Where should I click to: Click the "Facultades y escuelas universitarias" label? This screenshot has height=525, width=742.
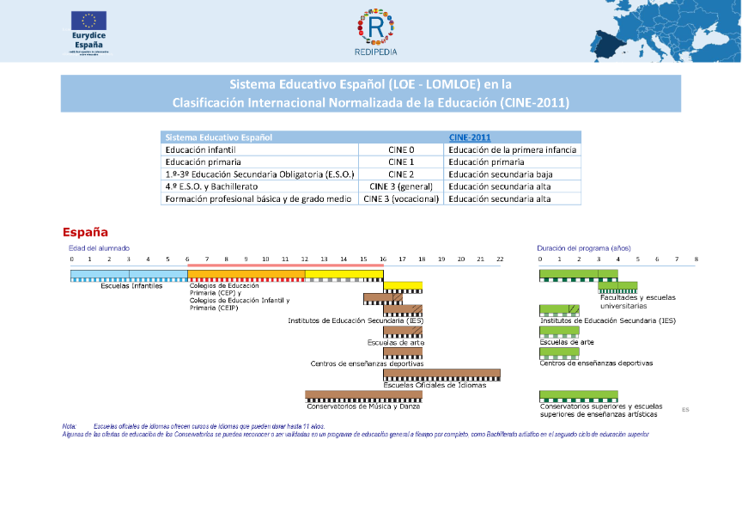coord(637,302)
